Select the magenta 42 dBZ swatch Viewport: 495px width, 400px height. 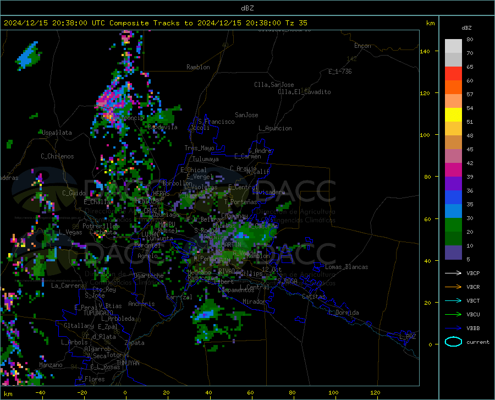click(453, 170)
